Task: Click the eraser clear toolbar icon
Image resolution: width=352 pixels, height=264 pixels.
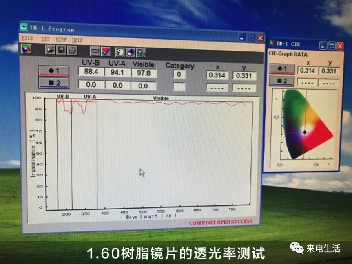Action: pyautogui.click(x=131, y=53)
